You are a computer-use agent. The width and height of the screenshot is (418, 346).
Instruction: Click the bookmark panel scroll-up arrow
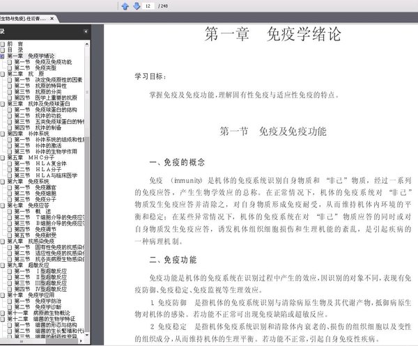click(87, 44)
